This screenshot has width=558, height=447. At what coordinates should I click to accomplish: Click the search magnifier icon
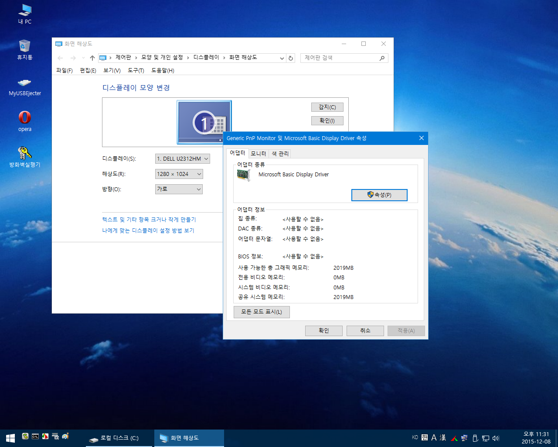coord(382,58)
